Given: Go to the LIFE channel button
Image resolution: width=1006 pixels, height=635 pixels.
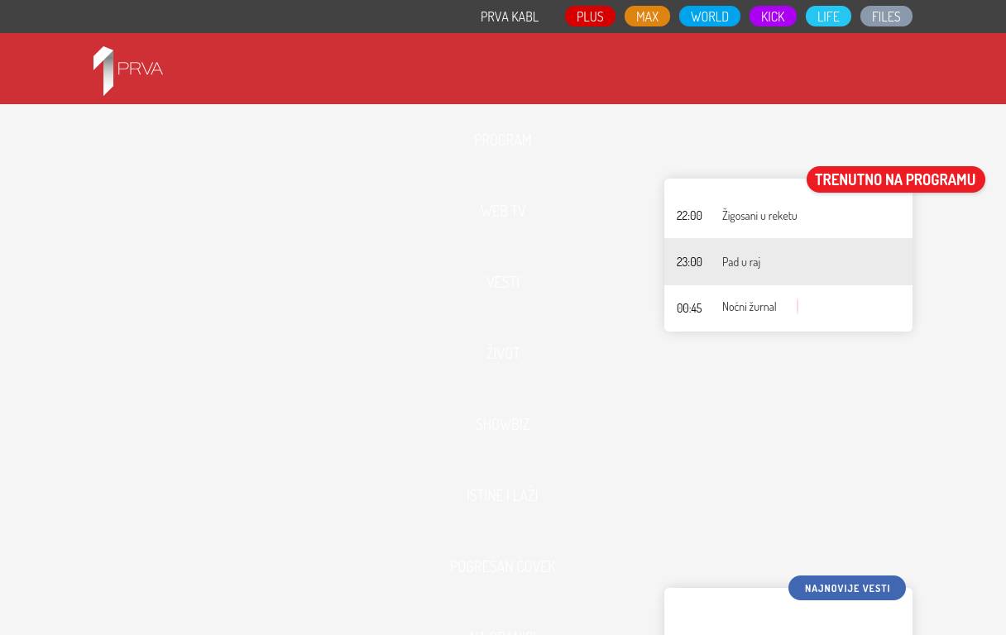Looking at the screenshot, I should [827, 17].
